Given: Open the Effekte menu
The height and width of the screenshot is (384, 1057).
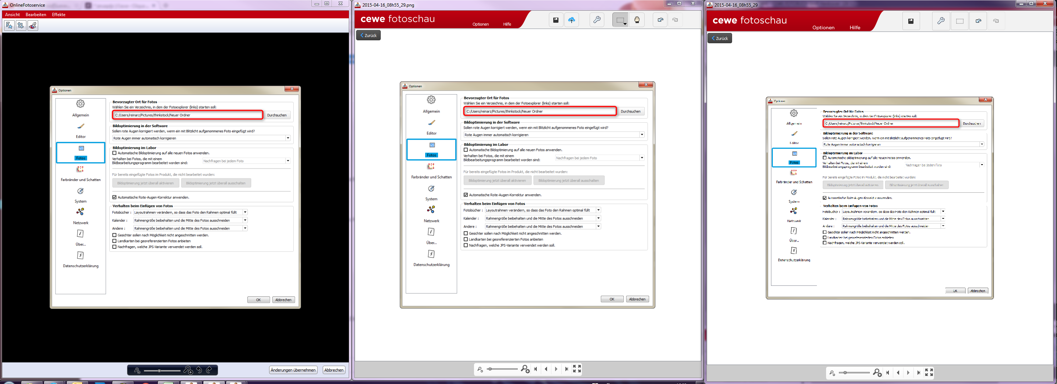Looking at the screenshot, I should (59, 14).
